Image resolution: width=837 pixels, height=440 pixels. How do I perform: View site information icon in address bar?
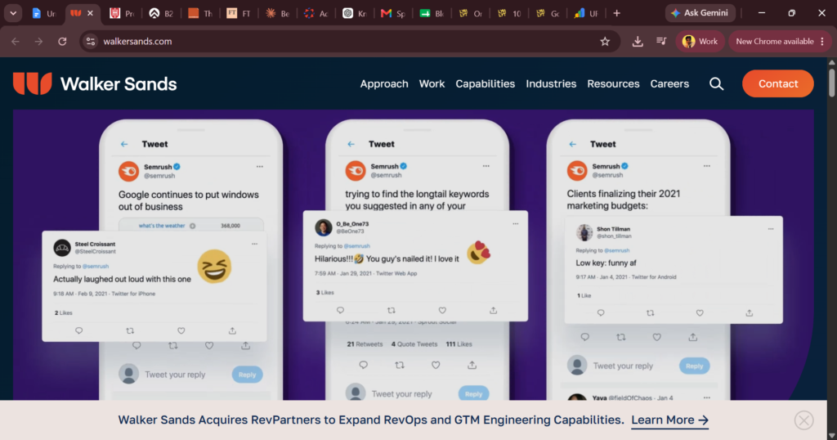click(x=91, y=41)
